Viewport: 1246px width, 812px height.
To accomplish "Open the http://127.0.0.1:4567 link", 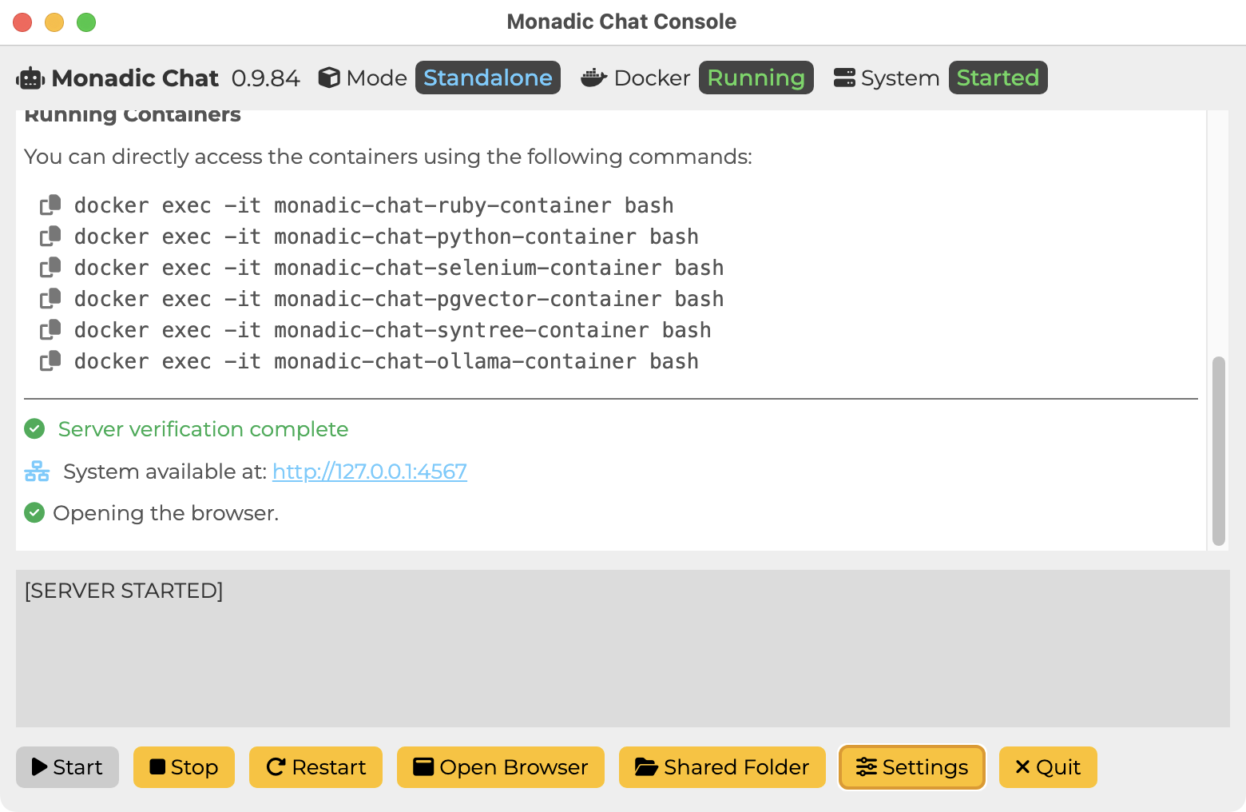I will [x=370, y=472].
